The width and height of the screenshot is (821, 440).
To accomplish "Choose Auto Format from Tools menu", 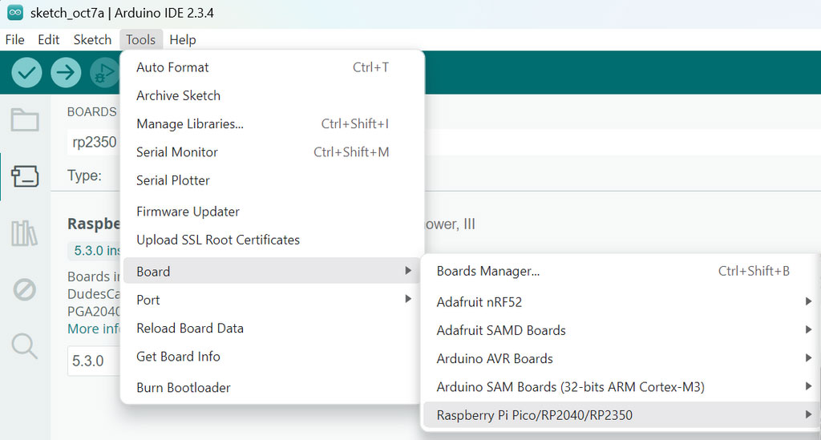I will pyautogui.click(x=273, y=67).
